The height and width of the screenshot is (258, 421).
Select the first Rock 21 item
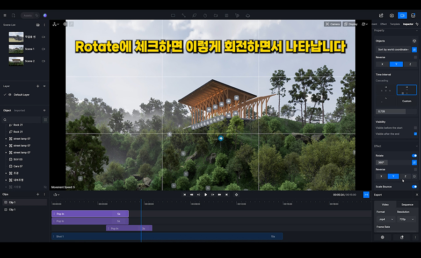point(18,125)
